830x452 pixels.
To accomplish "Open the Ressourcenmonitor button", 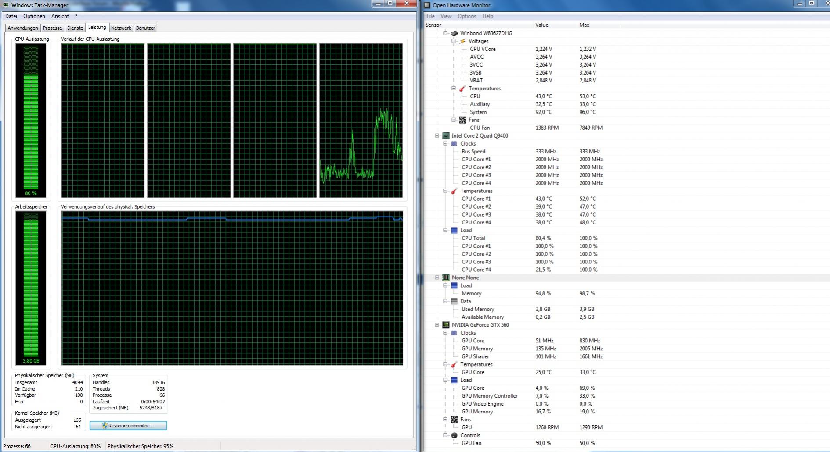I will click(x=128, y=426).
